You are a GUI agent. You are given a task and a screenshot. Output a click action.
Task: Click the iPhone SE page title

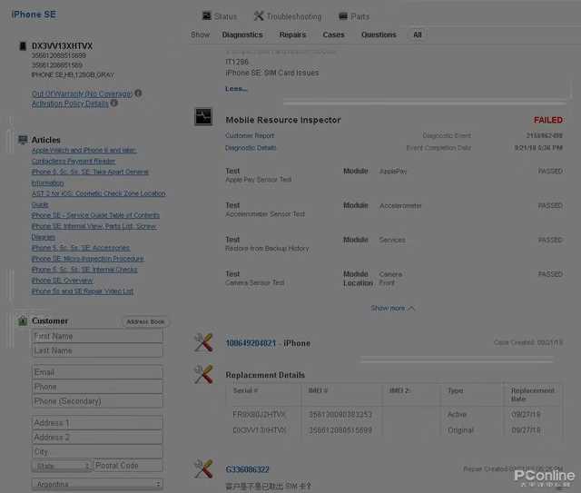tap(34, 15)
